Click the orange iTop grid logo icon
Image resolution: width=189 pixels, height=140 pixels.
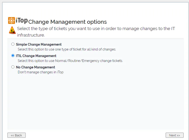point(11,21)
